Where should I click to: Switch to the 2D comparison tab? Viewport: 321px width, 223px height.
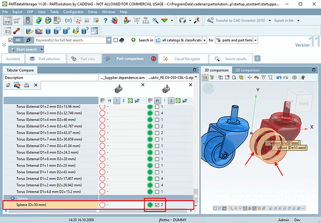[247, 70]
